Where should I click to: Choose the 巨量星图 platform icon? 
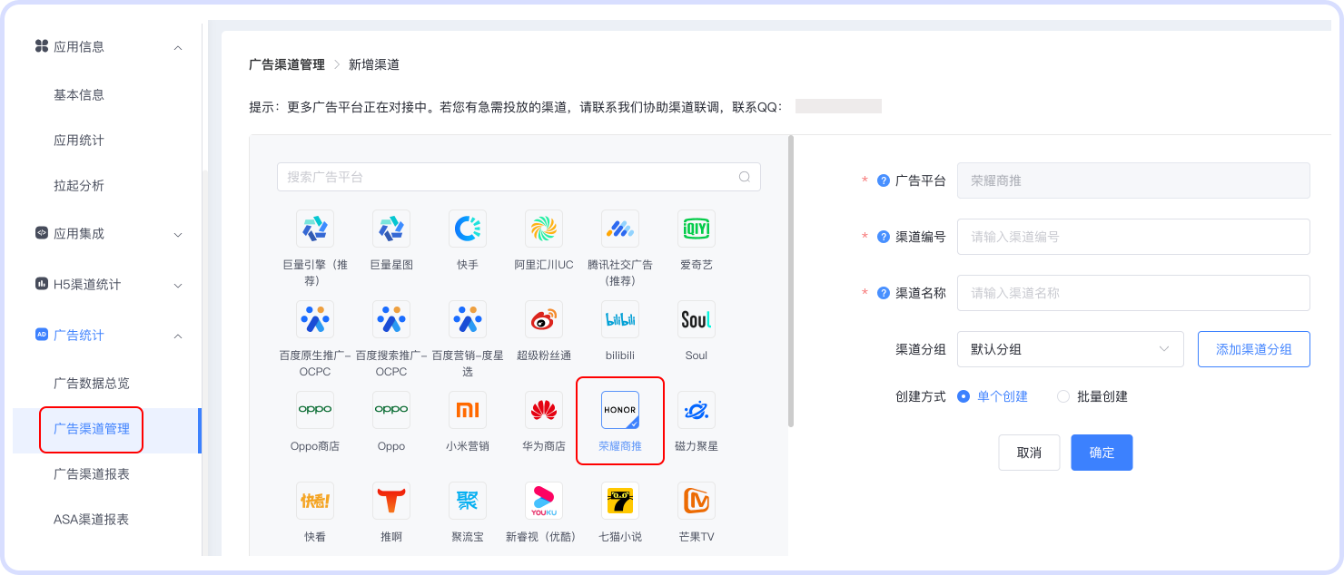click(391, 229)
